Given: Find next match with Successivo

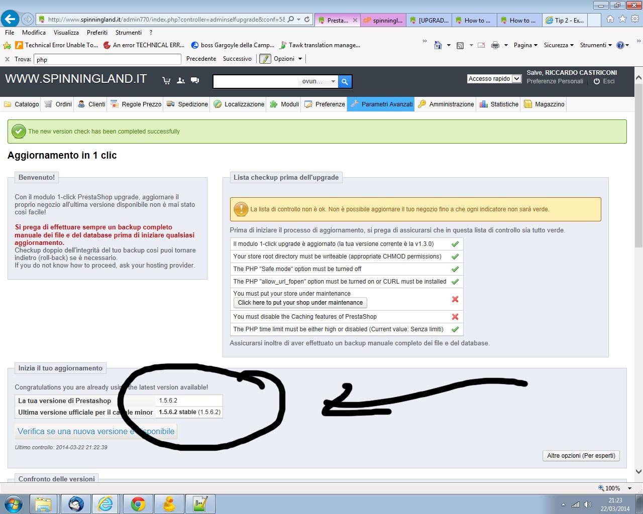Looking at the screenshot, I should (x=237, y=59).
